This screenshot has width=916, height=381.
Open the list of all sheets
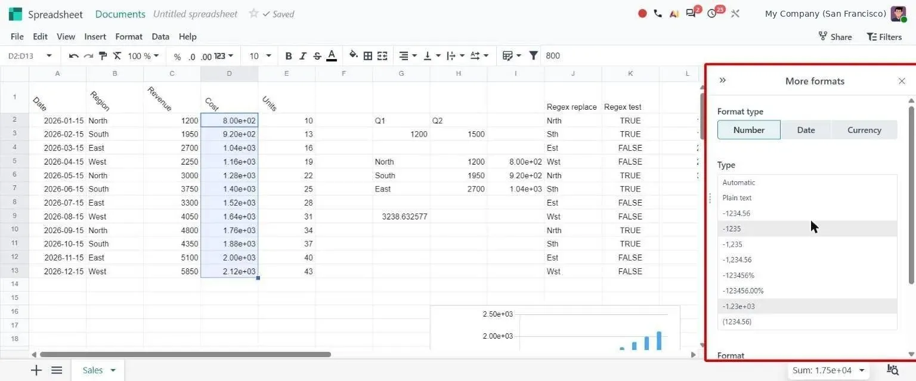click(x=57, y=370)
